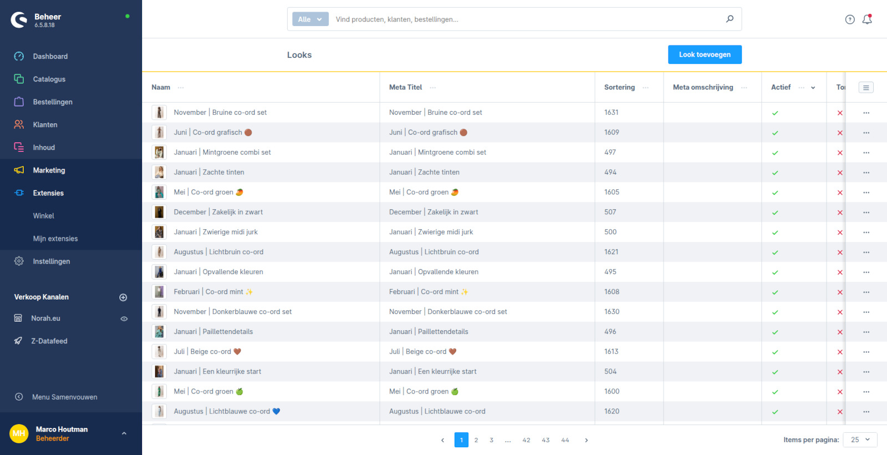The width and height of the screenshot is (887, 455).
Task: Open the help icon in top bar
Action: [849, 19]
